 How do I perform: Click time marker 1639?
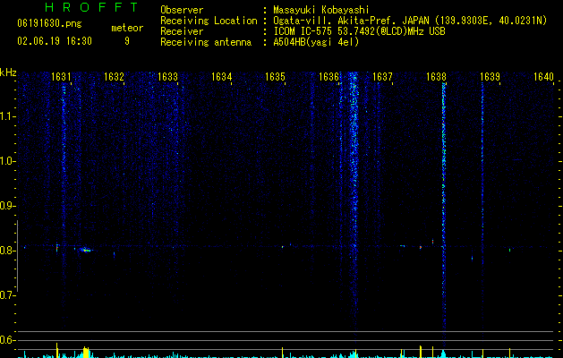click(490, 77)
